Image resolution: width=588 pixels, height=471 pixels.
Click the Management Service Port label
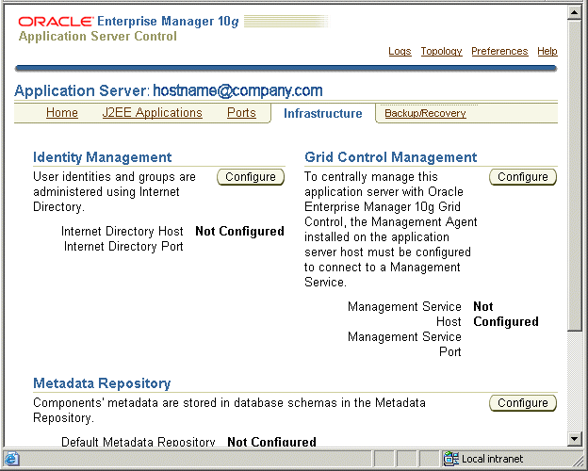point(404,344)
